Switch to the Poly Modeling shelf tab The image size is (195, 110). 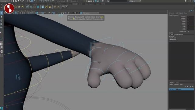(x=19, y=4)
